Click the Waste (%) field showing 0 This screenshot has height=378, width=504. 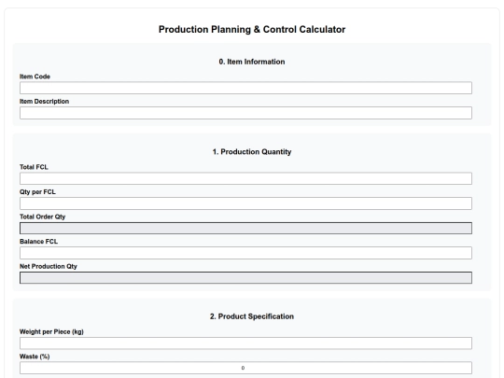pos(245,368)
